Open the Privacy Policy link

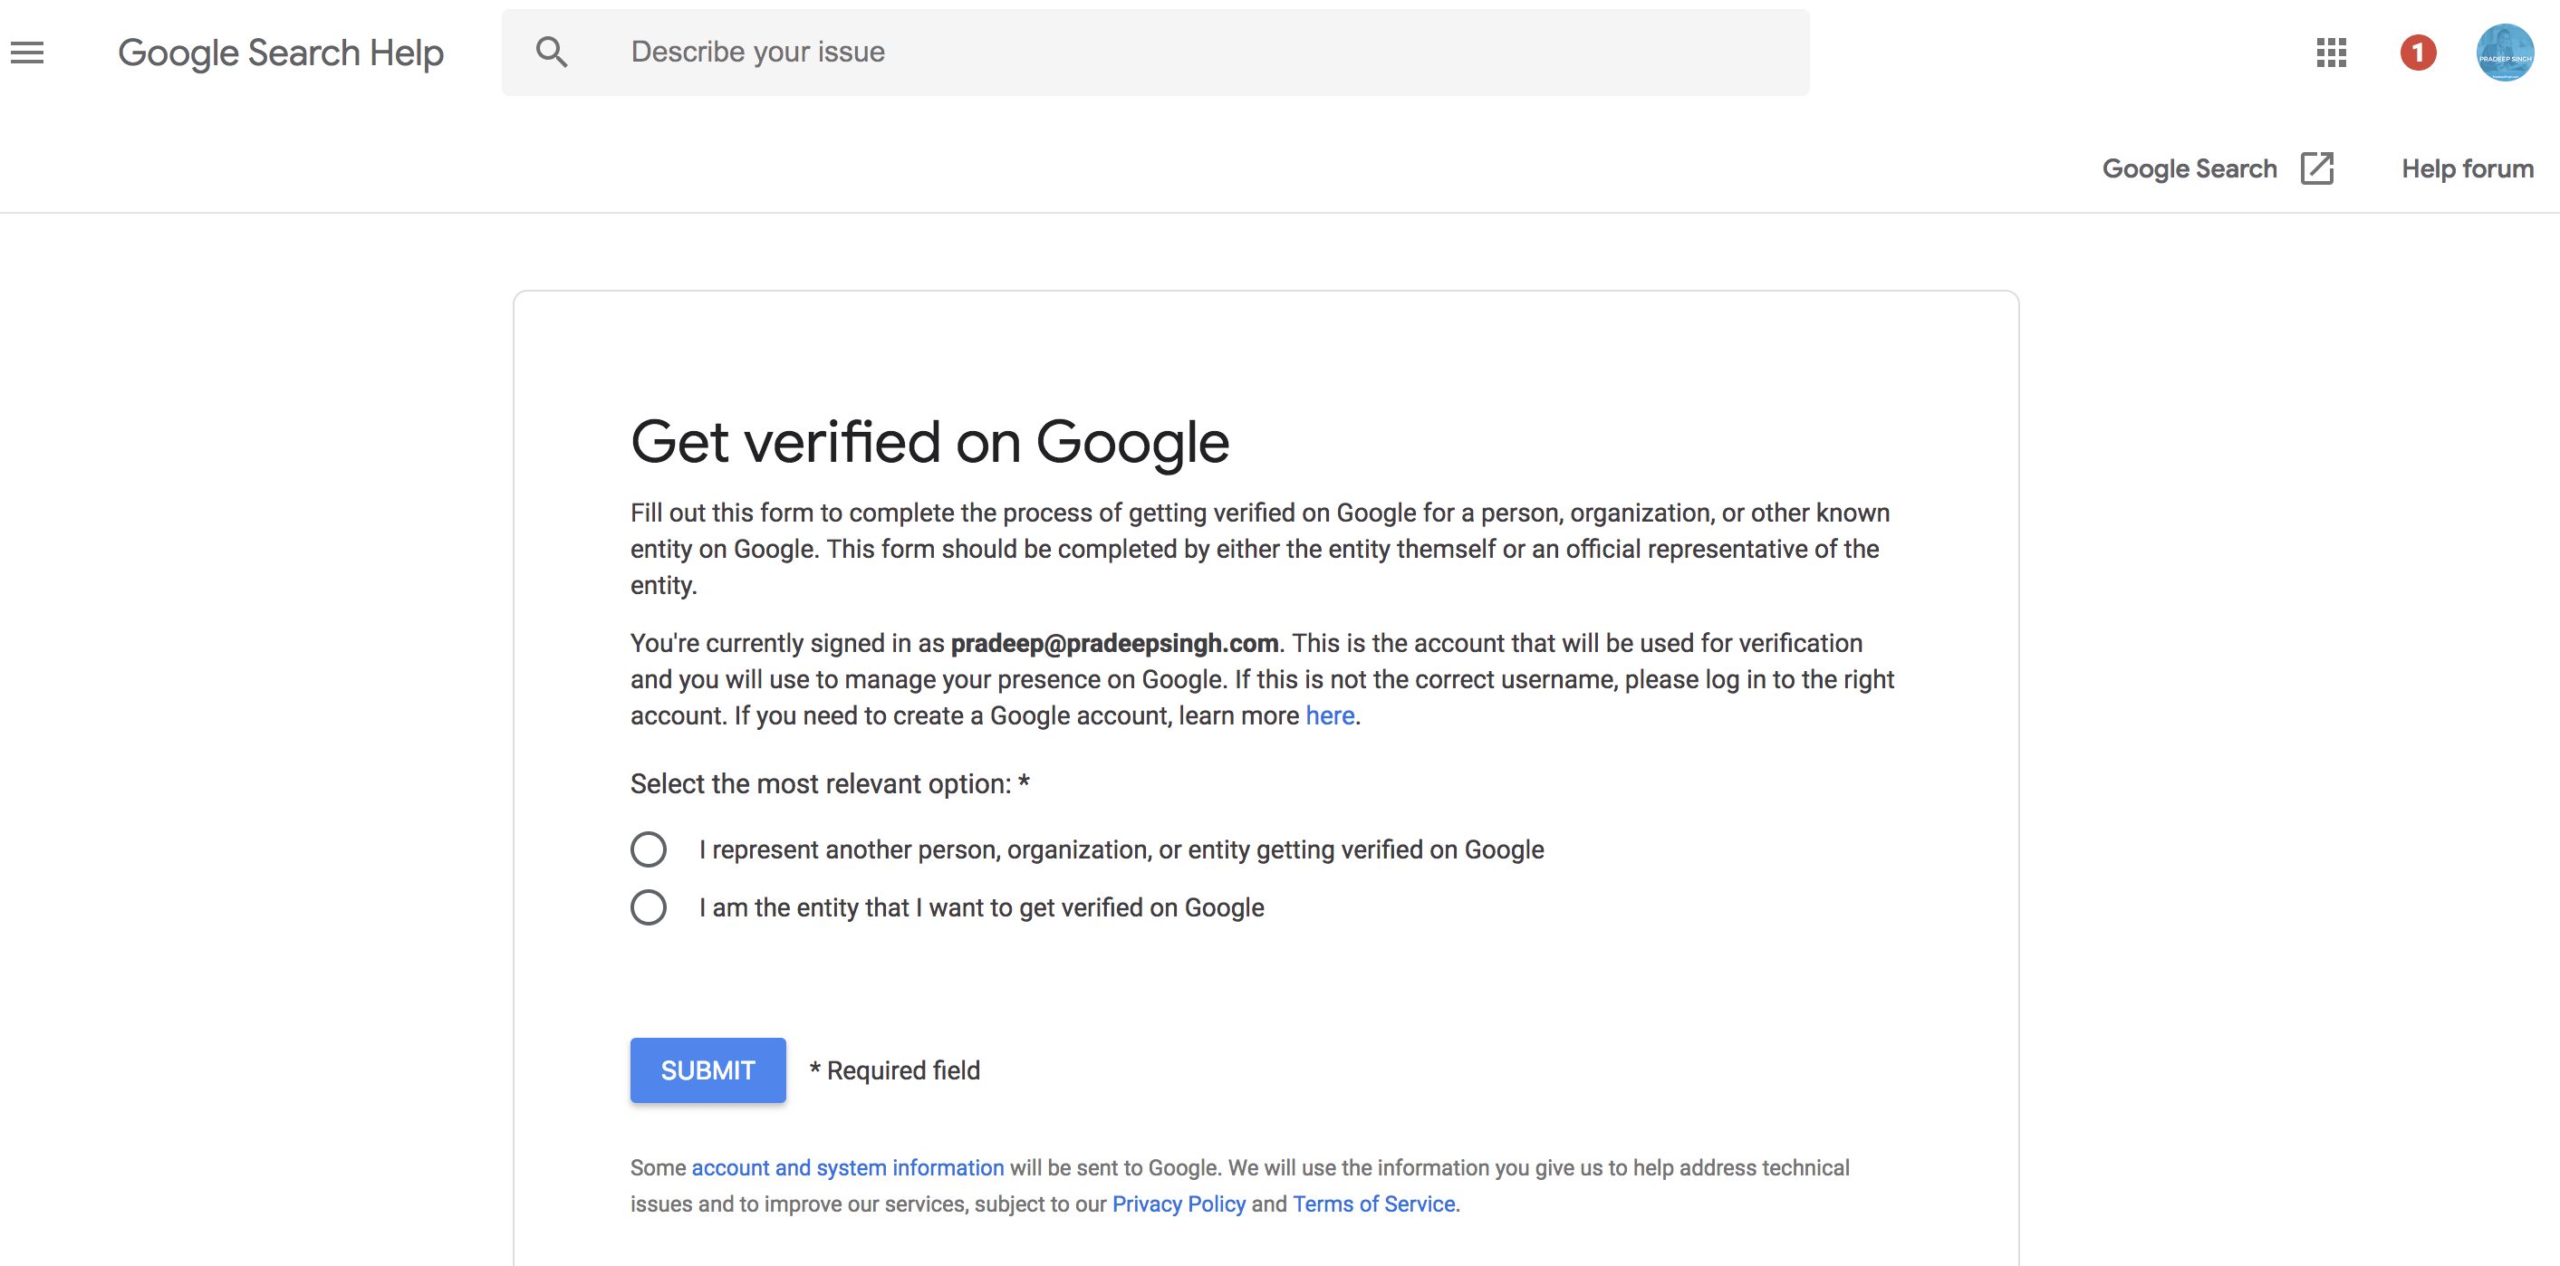(x=1178, y=1204)
